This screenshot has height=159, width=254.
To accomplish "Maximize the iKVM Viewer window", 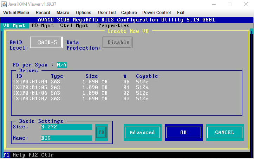I will (x=230, y=4).
